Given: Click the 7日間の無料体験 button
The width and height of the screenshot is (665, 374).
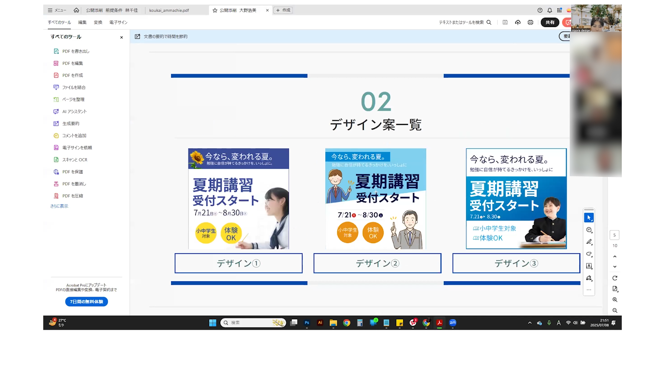Looking at the screenshot, I should (87, 302).
